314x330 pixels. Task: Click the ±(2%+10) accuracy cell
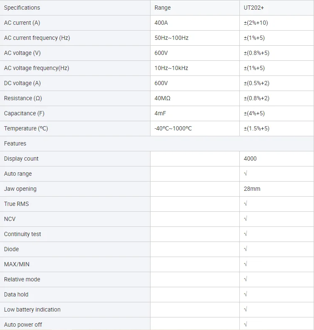point(256,23)
